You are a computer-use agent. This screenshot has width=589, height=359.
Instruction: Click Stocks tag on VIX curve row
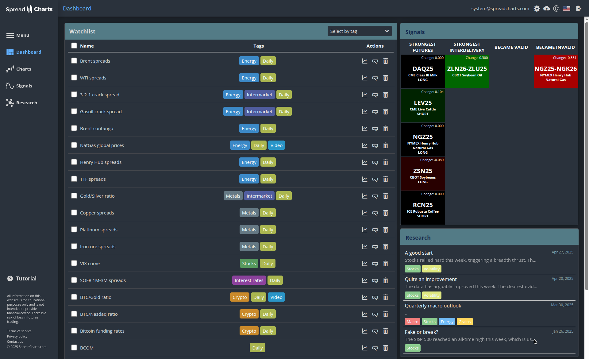pos(249,264)
